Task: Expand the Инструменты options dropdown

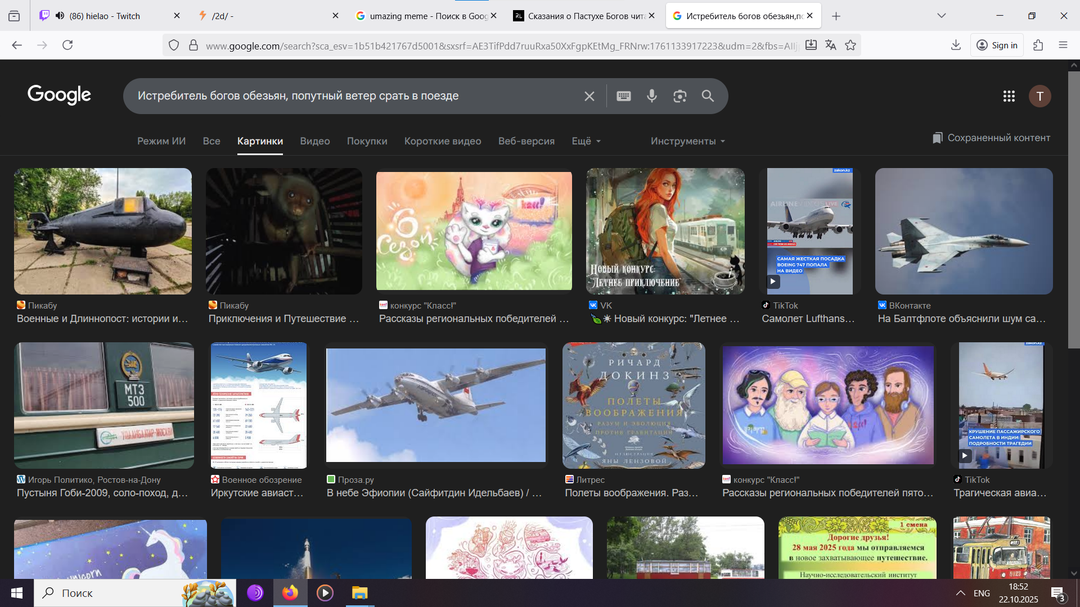Action: (687, 141)
